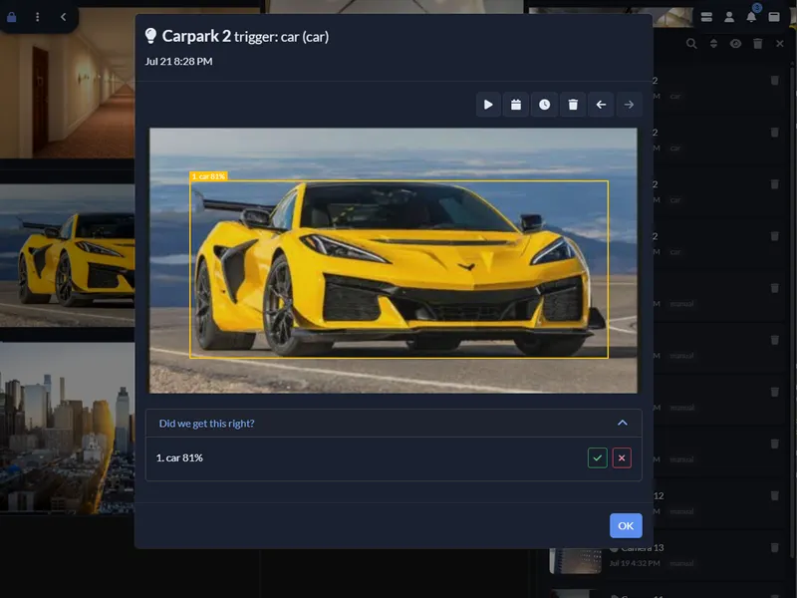This screenshot has width=797, height=598.
Task: Open notifications bell
Action: [x=751, y=17]
